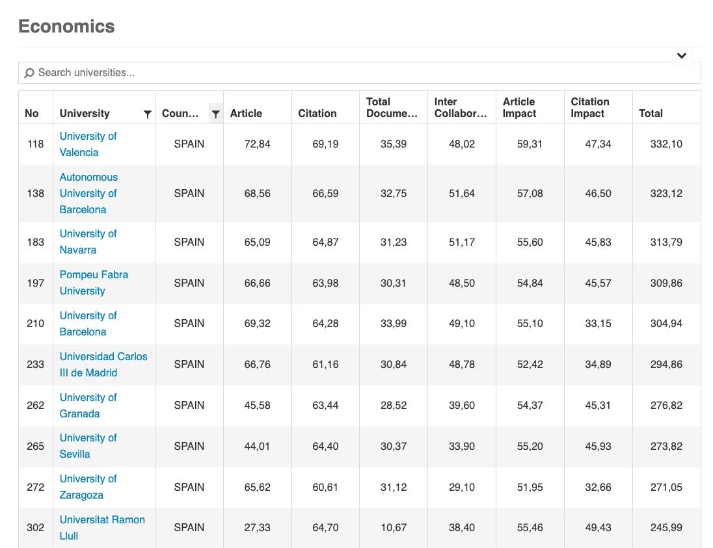Screen dimensions: 713x548
Task: Click total value 273,82
Action: coord(666,446)
